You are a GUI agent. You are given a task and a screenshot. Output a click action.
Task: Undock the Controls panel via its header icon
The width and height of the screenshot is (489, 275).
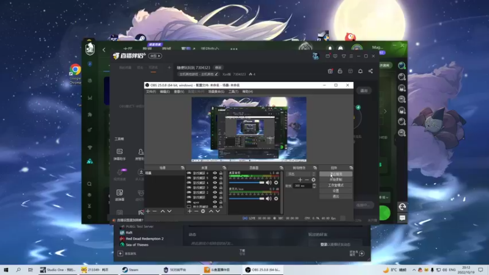coord(351,167)
